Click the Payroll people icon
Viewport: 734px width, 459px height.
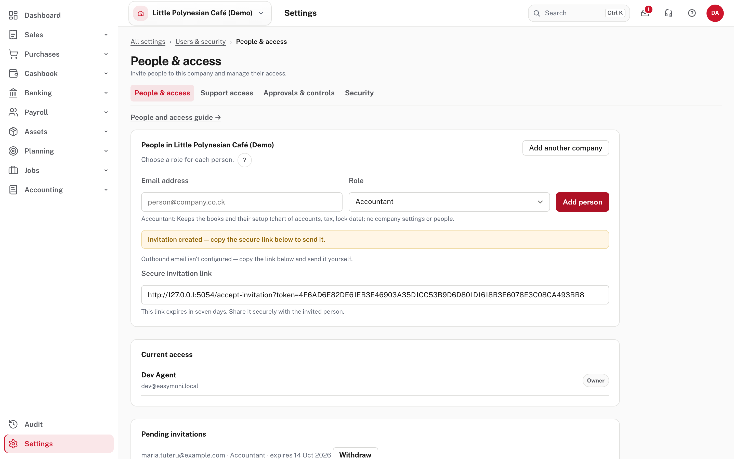click(13, 112)
